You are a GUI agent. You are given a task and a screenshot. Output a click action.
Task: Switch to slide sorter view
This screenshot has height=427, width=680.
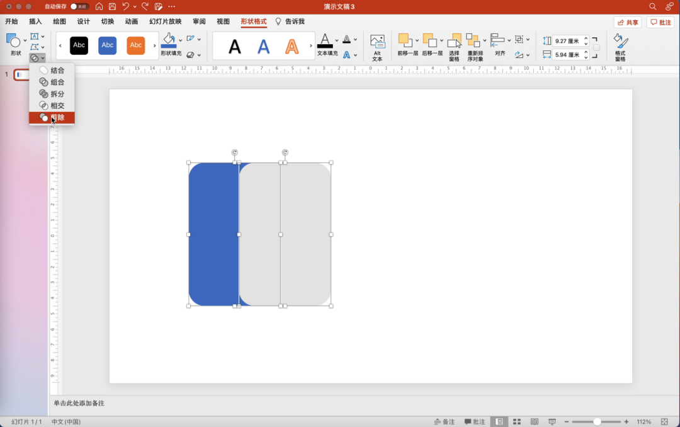coord(517,422)
